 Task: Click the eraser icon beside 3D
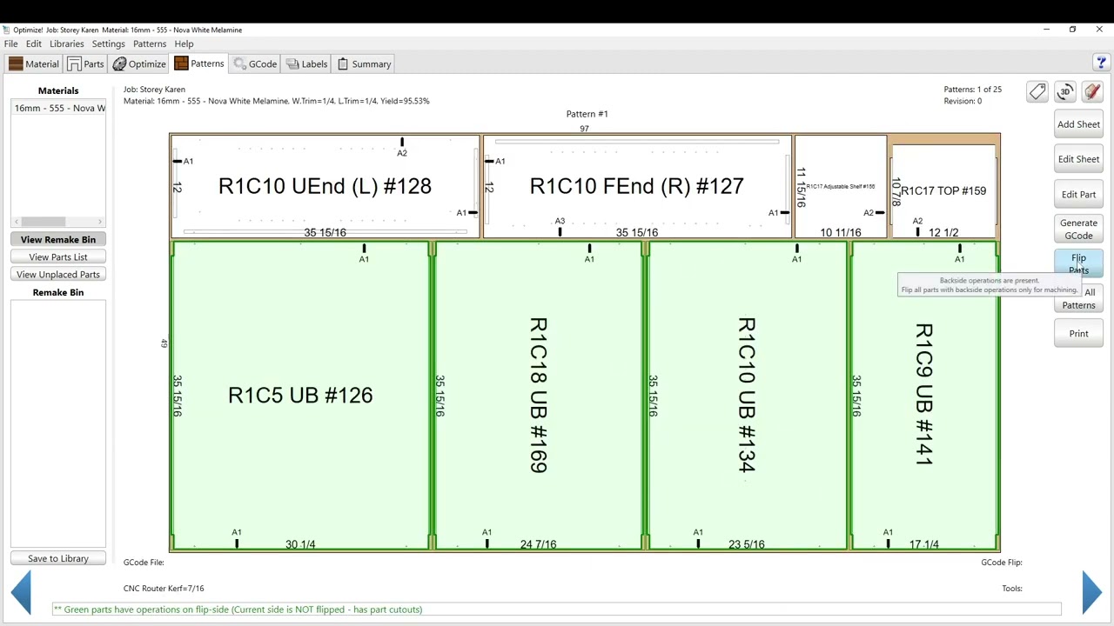coord(1092,92)
